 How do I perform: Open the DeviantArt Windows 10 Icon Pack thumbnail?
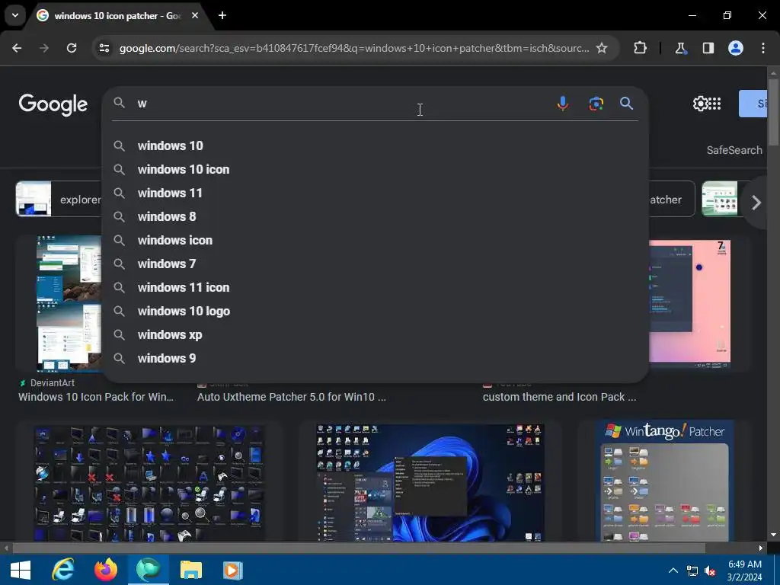click(69, 304)
